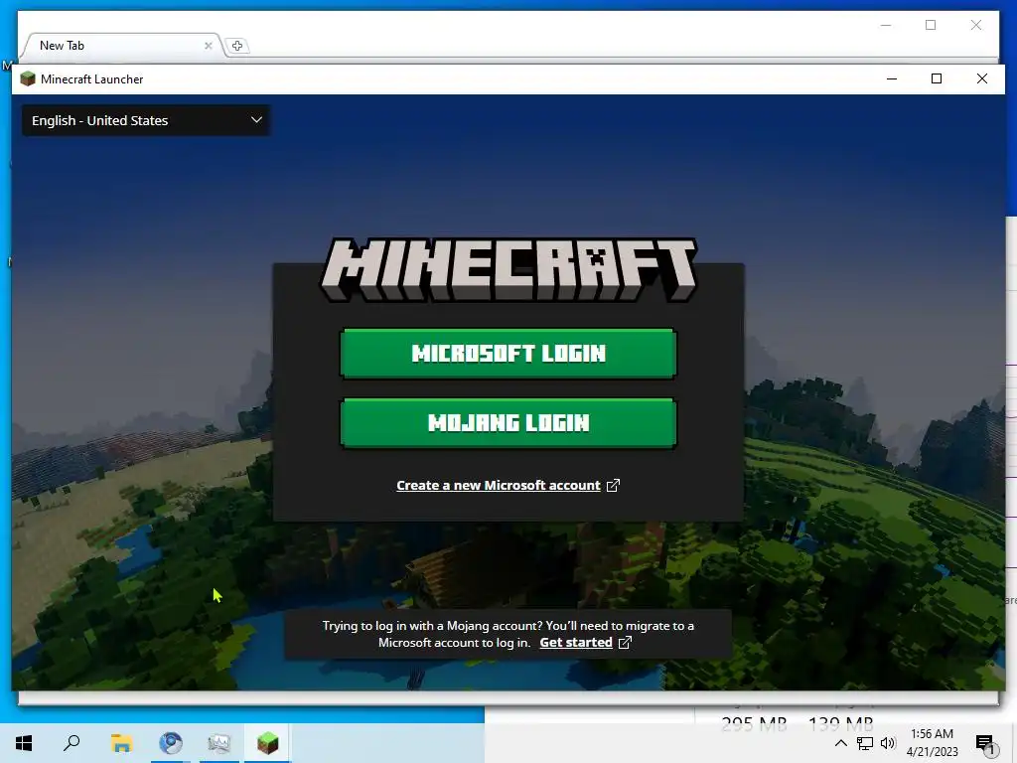
Task: Close the background browser window
Action: (x=976, y=25)
